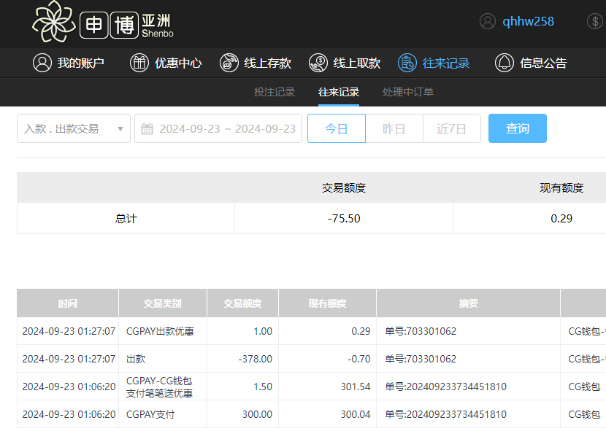
Task: Click the username qhhw258 link
Action: (x=529, y=21)
